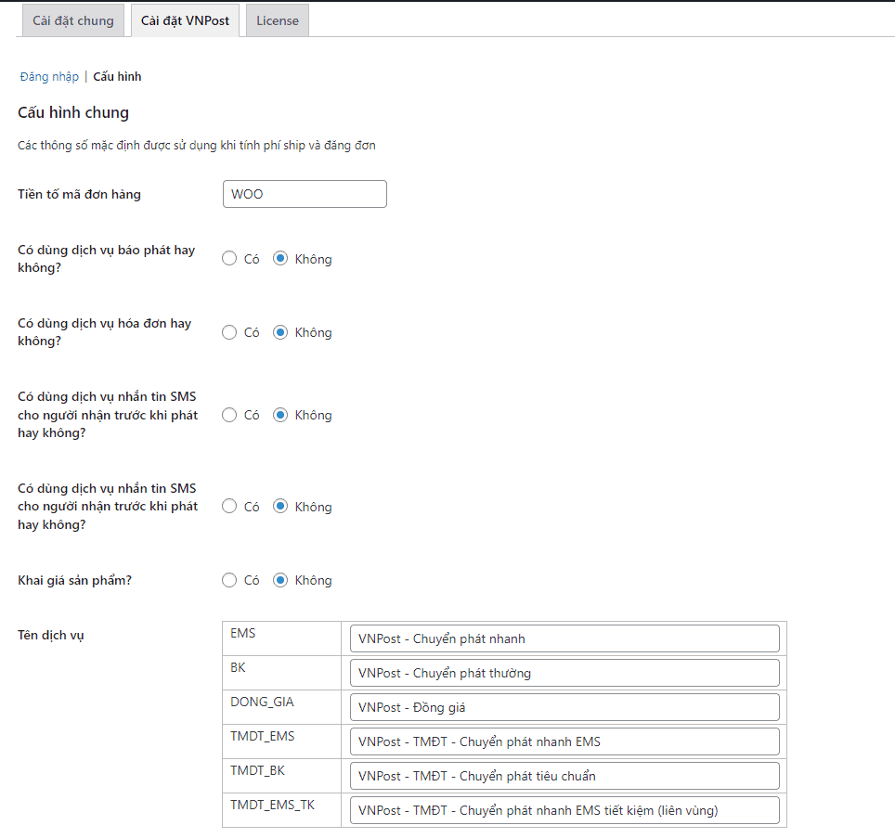Focus the TMDT_EMS_TK service name field
The height and width of the screenshot is (838, 895).
(x=564, y=810)
